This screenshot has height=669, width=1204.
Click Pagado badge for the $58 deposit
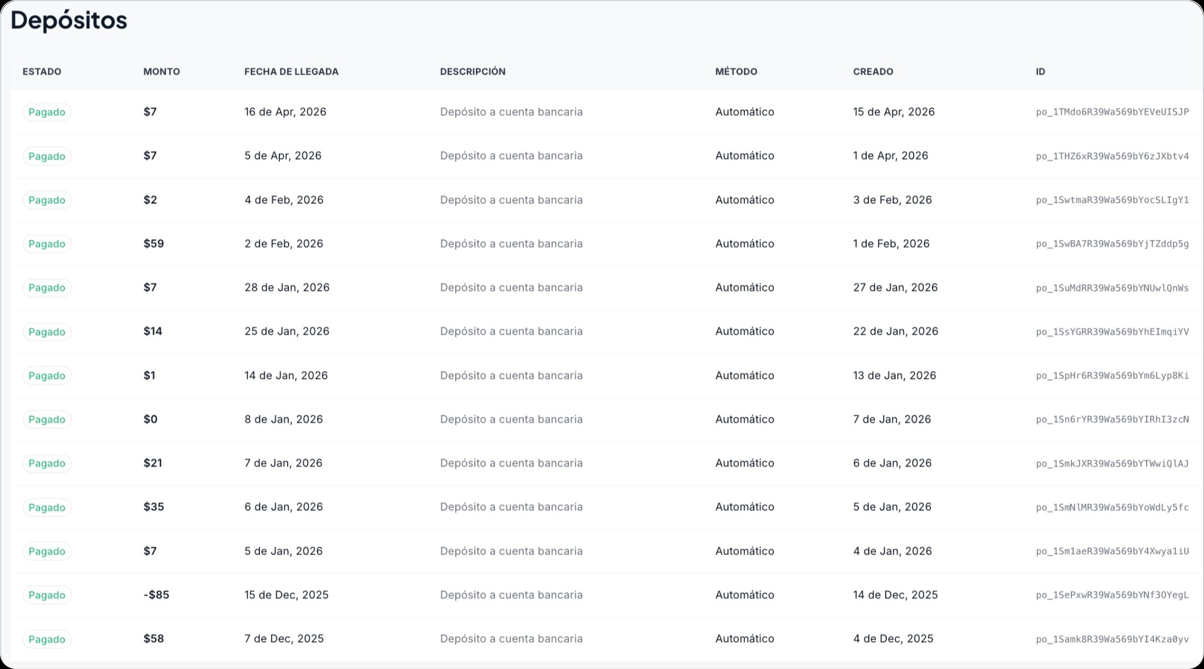47,639
